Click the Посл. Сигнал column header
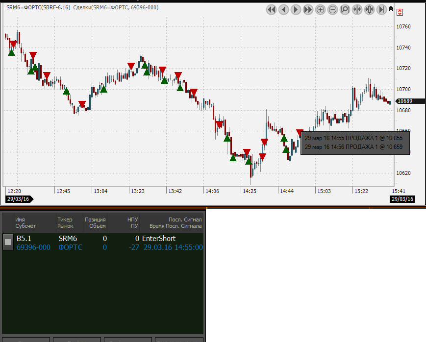This screenshot has width=426, height=342. [x=172, y=223]
